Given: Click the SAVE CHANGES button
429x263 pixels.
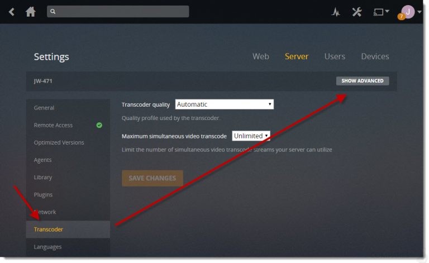Looking at the screenshot, I should pyautogui.click(x=152, y=178).
